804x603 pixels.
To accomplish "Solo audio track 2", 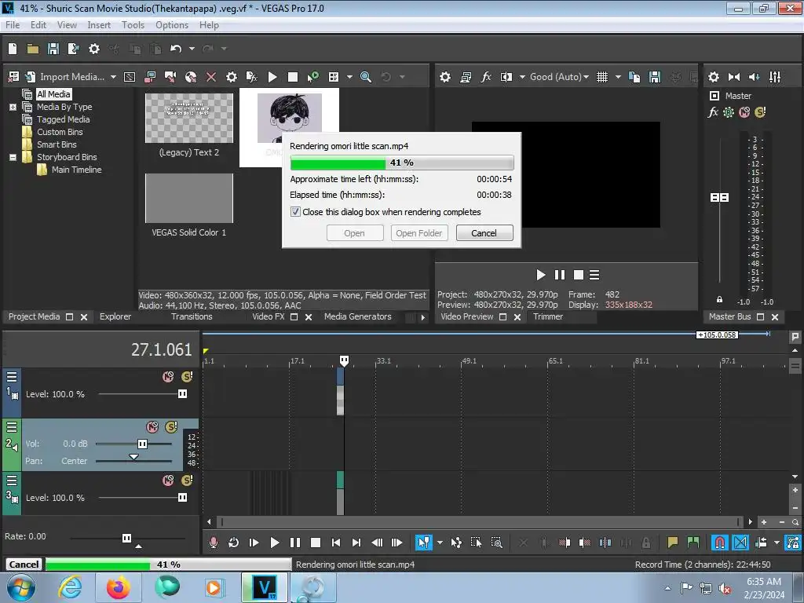I will click(x=171, y=427).
